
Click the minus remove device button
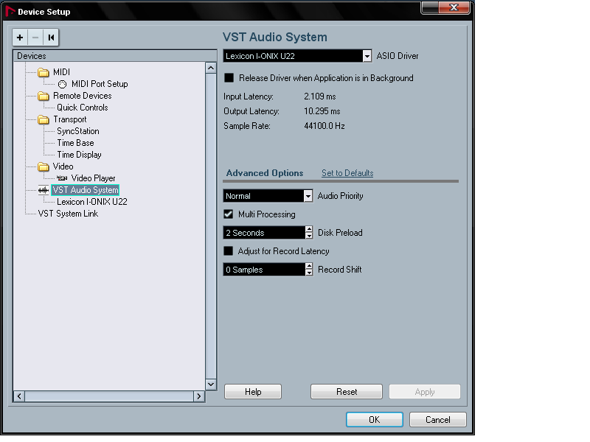pyautogui.click(x=35, y=38)
